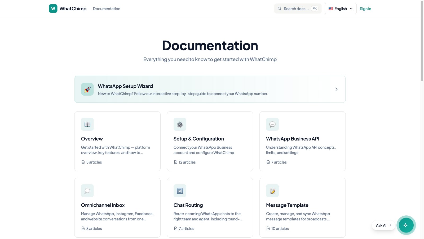The height and width of the screenshot is (239, 424).
Task: Click the green WhatChimp W logo icon
Action: (53, 8)
